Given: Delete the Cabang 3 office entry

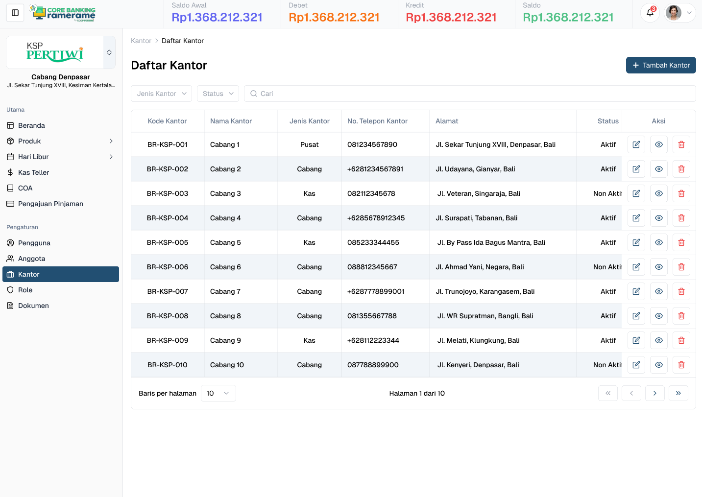Looking at the screenshot, I should [x=681, y=193].
